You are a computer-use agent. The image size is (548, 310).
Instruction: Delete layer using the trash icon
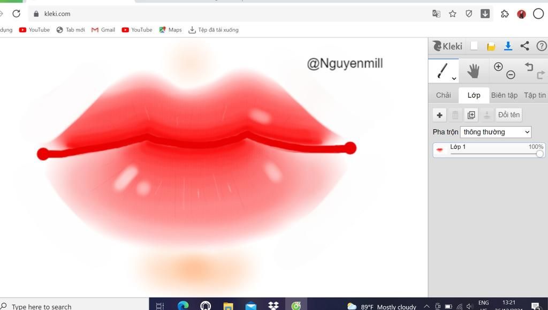click(455, 115)
